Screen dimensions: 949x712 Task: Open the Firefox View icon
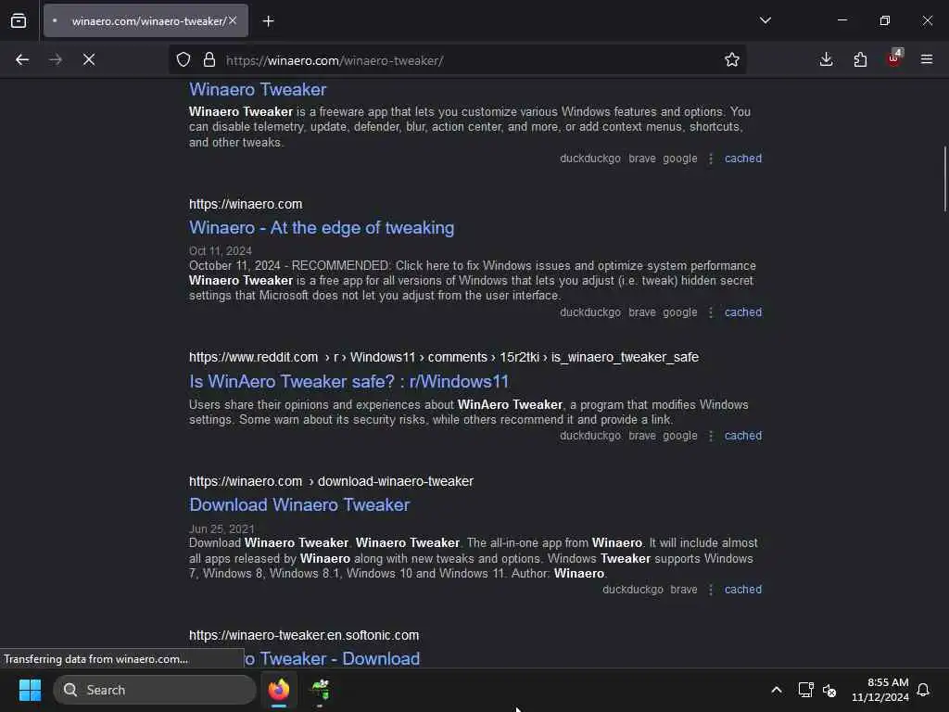(x=19, y=20)
